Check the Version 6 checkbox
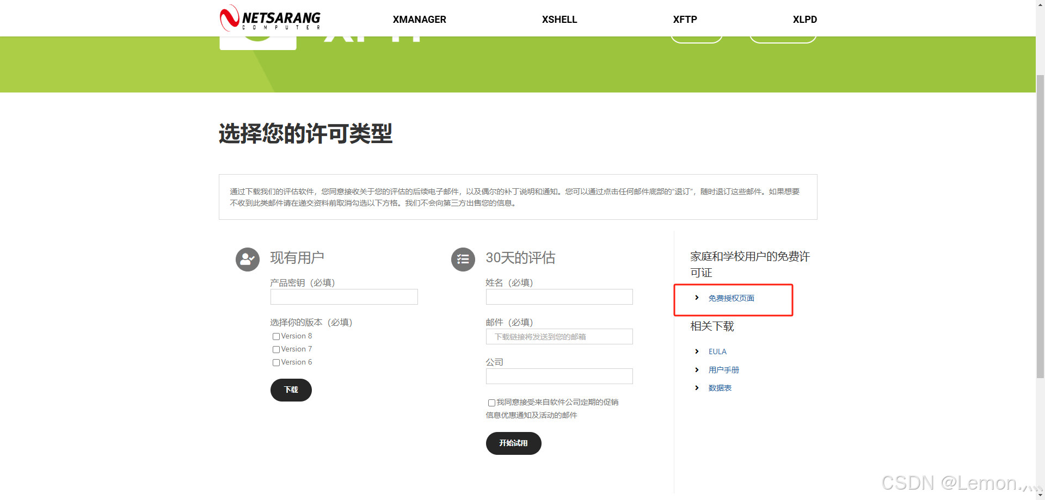The width and height of the screenshot is (1045, 500). pos(276,363)
